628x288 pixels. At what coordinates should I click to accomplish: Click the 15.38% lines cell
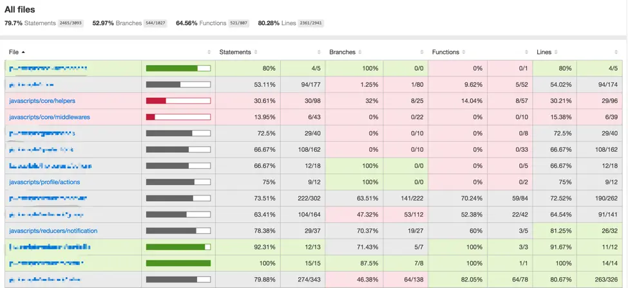[x=555, y=117]
